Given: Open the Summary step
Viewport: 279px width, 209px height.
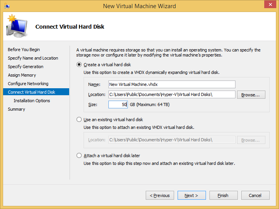Looking at the screenshot, I should coord(16,109).
